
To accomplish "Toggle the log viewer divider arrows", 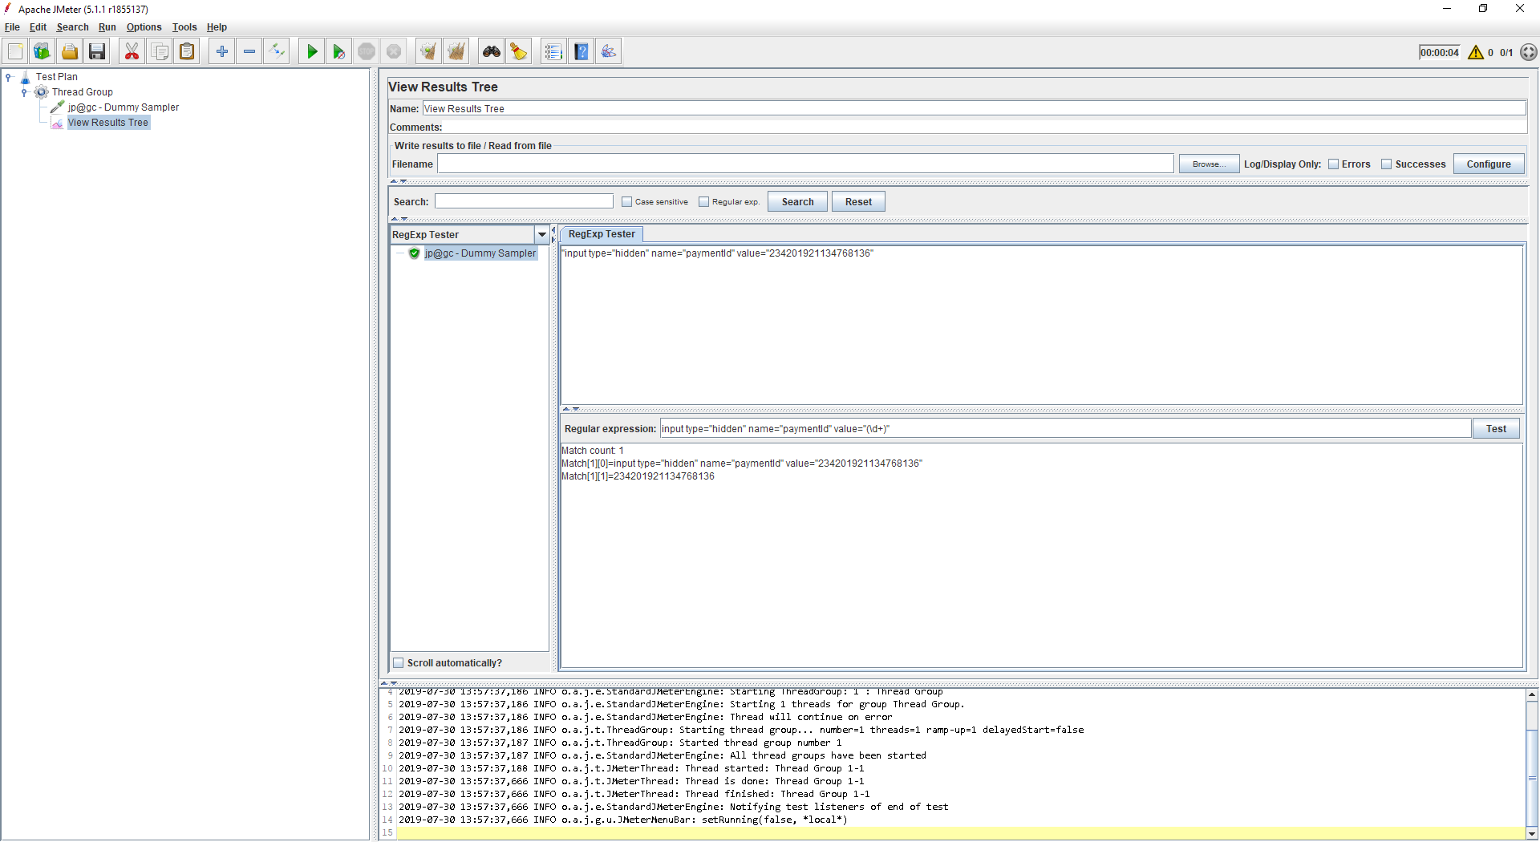I will tap(389, 683).
